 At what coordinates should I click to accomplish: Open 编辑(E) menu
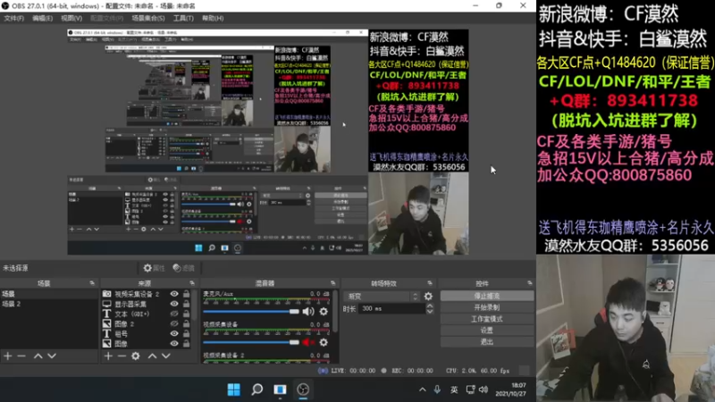click(42, 18)
